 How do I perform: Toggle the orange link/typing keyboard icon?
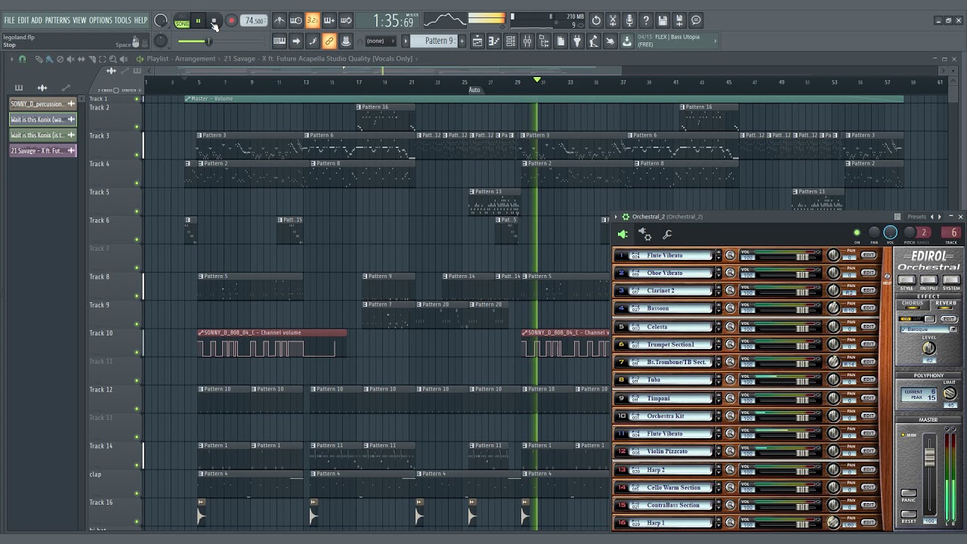tap(329, 41)
